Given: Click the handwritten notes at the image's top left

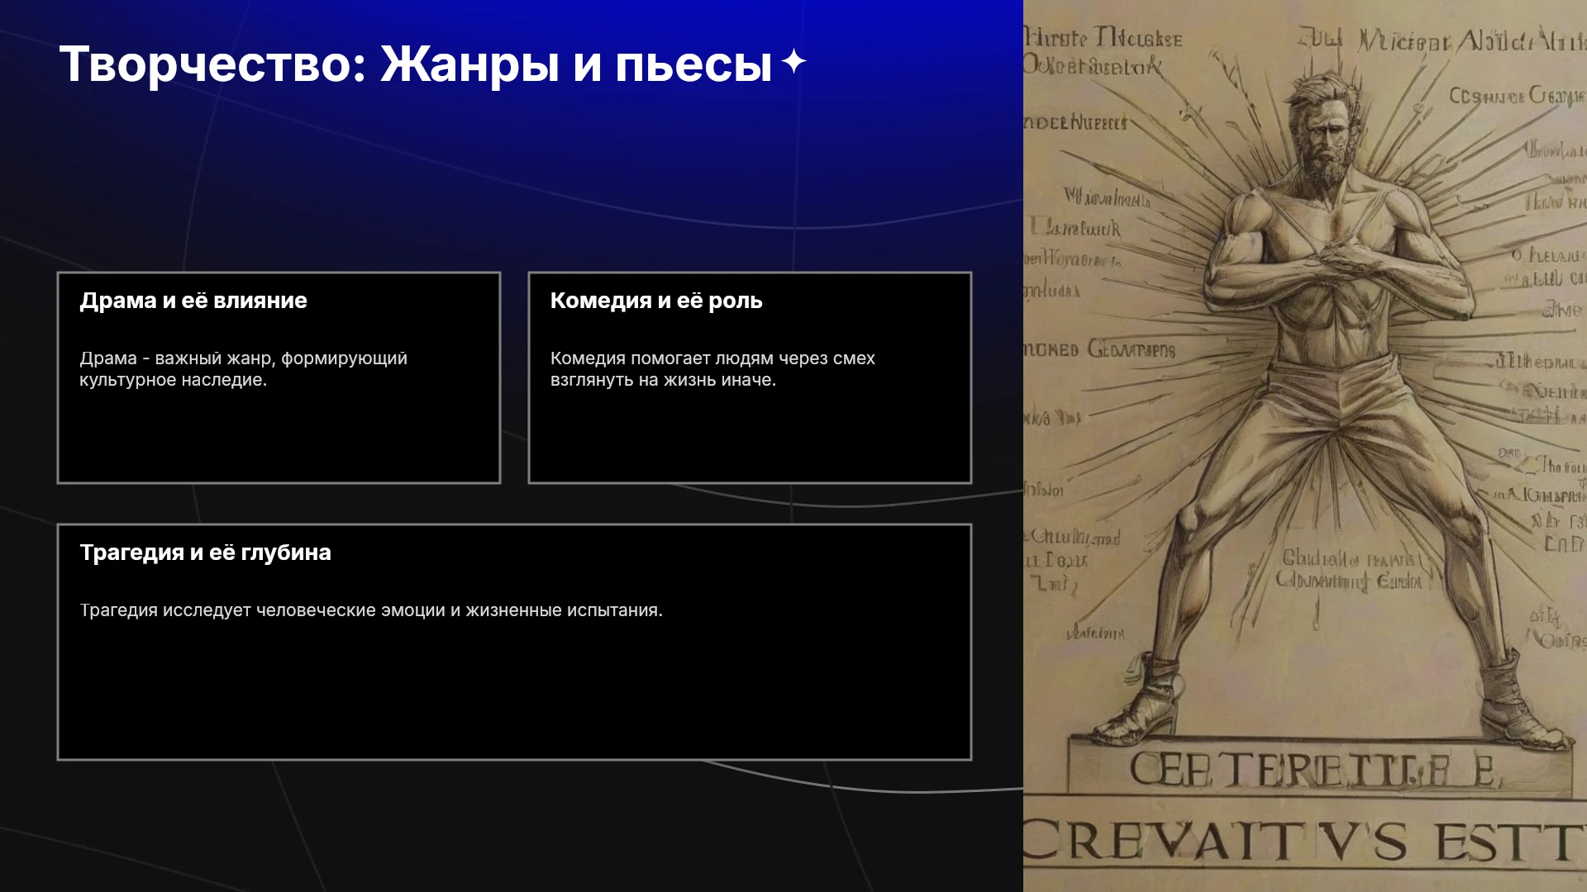Looking at the screenshot, I should pyautogui.click(x=1103, y=51).
